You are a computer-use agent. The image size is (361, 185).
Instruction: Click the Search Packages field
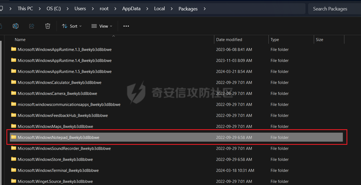click(334, 9)
